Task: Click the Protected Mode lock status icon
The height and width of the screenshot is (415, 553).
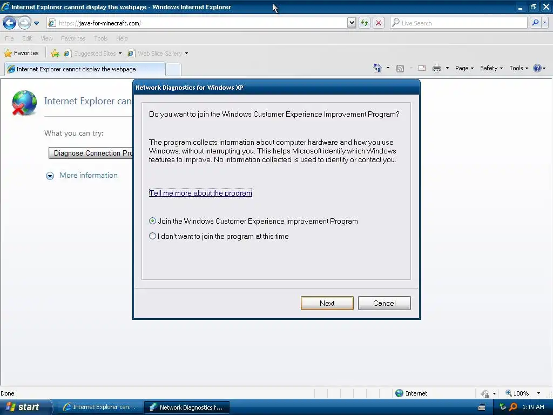Action: tap(485, 393)
